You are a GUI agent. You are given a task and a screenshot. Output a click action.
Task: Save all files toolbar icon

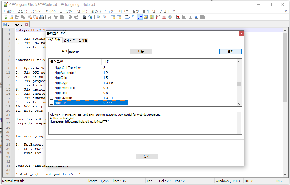23,17
